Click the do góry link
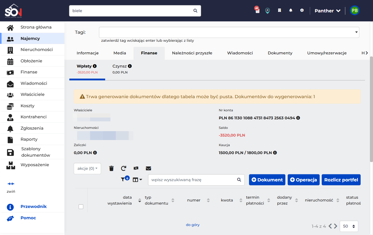Screen dimensions: 373x235 pyautogui.click(x=193, y=225)
